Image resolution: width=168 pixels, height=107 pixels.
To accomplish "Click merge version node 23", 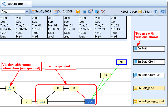I will (x=11, y=89).
